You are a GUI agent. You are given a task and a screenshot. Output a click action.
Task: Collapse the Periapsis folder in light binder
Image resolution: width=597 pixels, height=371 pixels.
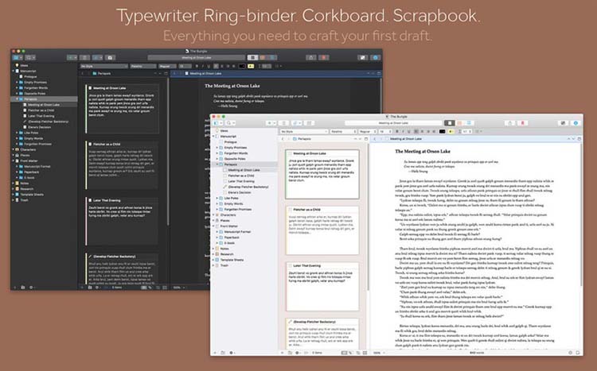(217, 164)
